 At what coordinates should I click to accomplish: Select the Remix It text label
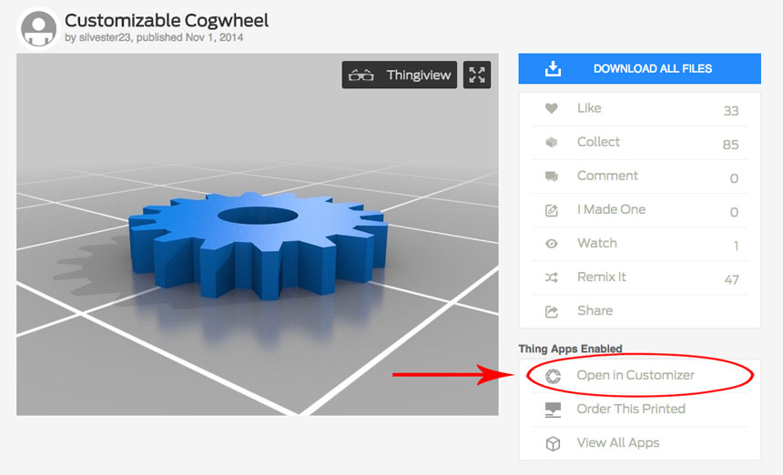[x=601, y=277]
